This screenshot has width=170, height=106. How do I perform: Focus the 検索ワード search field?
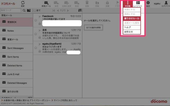(x=11, y=10)
